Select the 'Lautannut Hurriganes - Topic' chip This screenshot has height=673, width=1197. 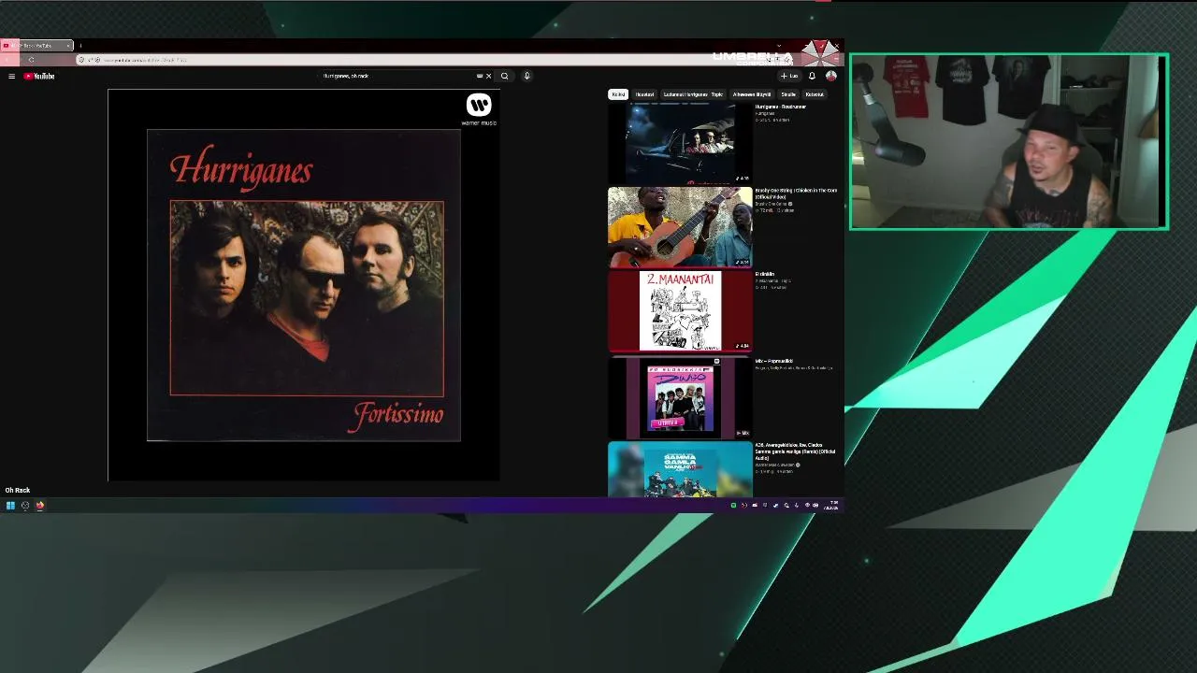click(693, 94)
